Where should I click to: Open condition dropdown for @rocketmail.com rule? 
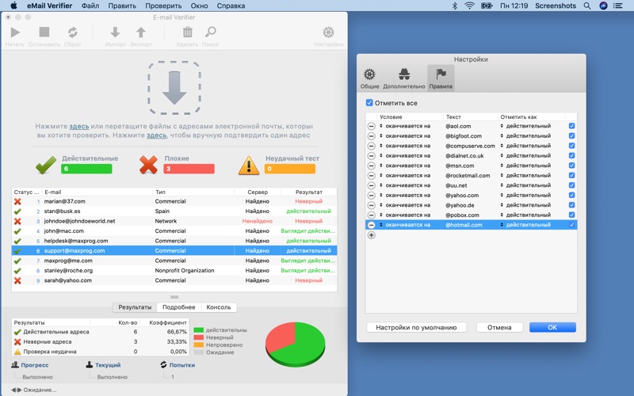[x=405, y=175]
